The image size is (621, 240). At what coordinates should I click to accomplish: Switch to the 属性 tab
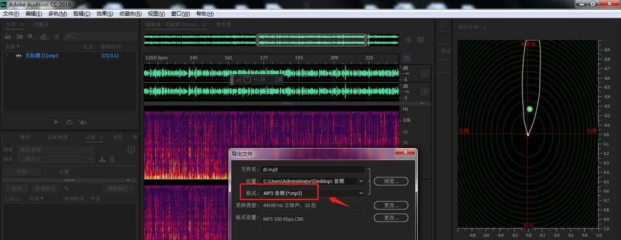(25, 137)
